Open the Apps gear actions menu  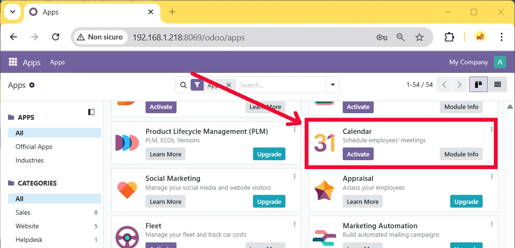[x=32, y=85]
